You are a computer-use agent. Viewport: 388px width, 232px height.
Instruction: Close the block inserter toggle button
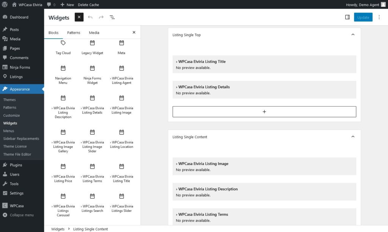point(79,17)
